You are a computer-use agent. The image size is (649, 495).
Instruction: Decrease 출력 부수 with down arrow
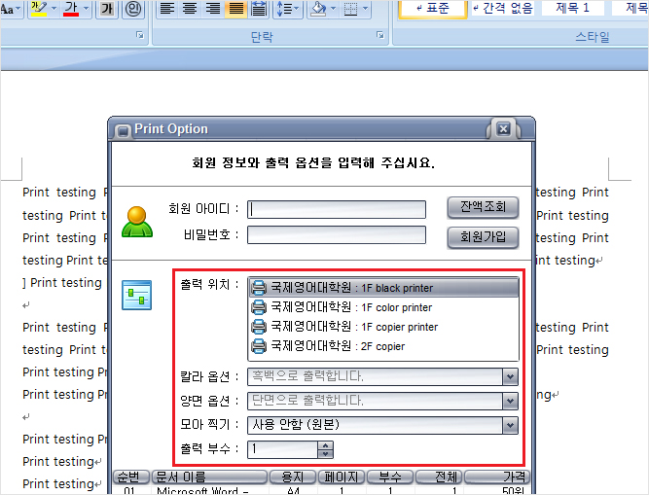[325, 453]
